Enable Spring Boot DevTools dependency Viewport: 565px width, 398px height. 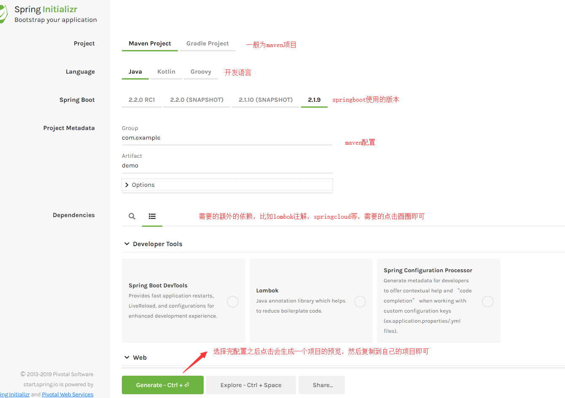(x=233, y=302)
